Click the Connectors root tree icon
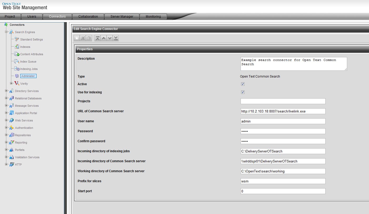The height and width of the screenshot is (214, 369). [6, 24]
